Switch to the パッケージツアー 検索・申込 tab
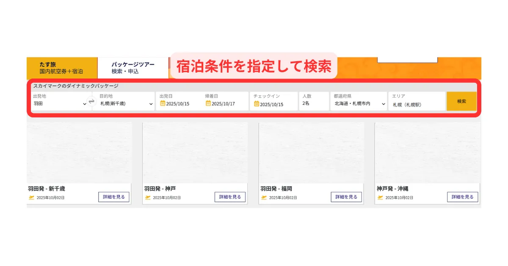Viewport: 508px width, 266px height. tap(133, 68)
